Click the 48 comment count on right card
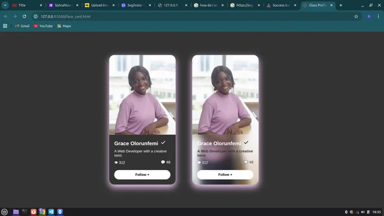Image resolution: width=384 pixels, height=216 pixels. pyautogui.click(x=251, y=162)
